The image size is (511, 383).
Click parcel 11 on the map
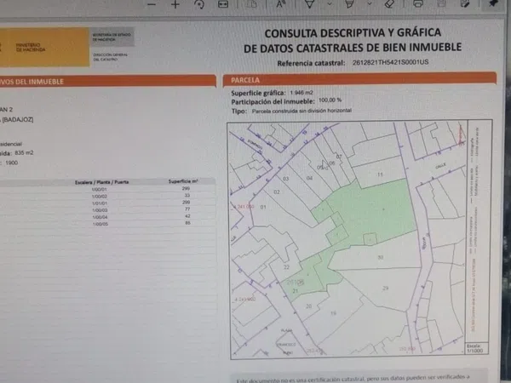pyautogui.click(x=380, y=174)
